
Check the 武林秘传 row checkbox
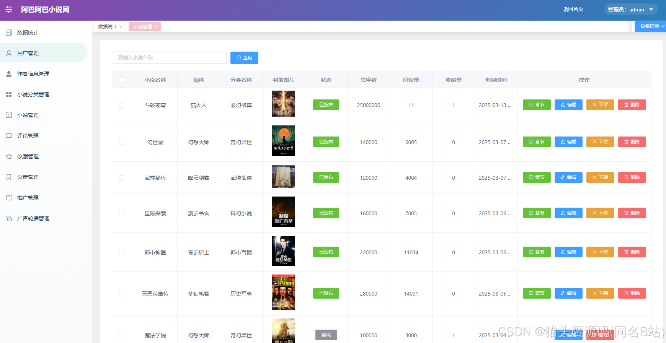click(x=122, y=178)
